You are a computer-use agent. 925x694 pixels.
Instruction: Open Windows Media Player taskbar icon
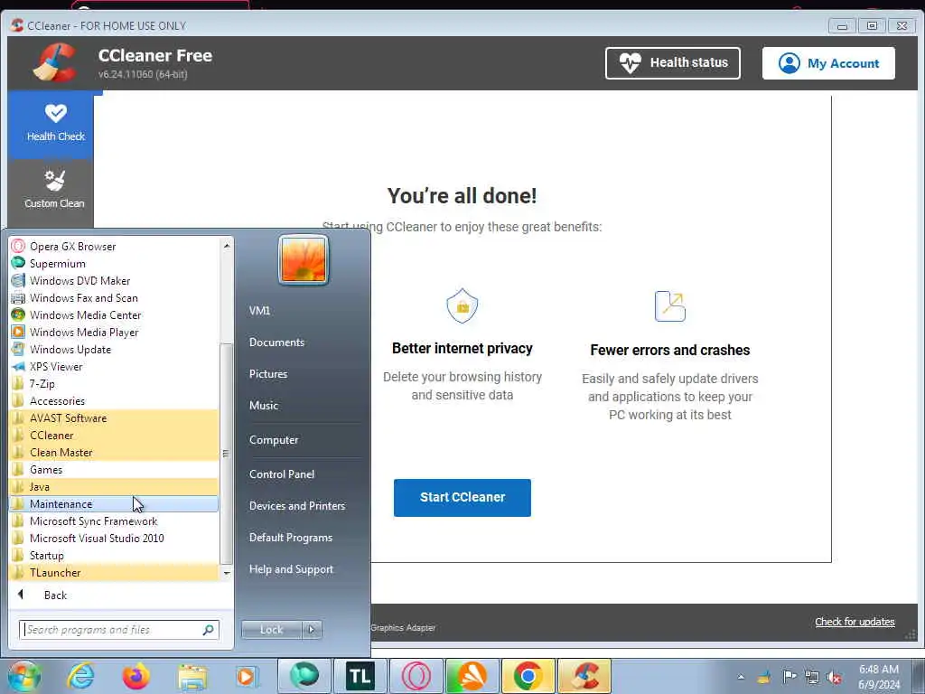[246, 676]
